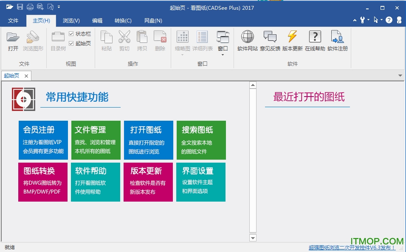Switch to the 网盘(N) ribbon tab

[x=153, y=21]
